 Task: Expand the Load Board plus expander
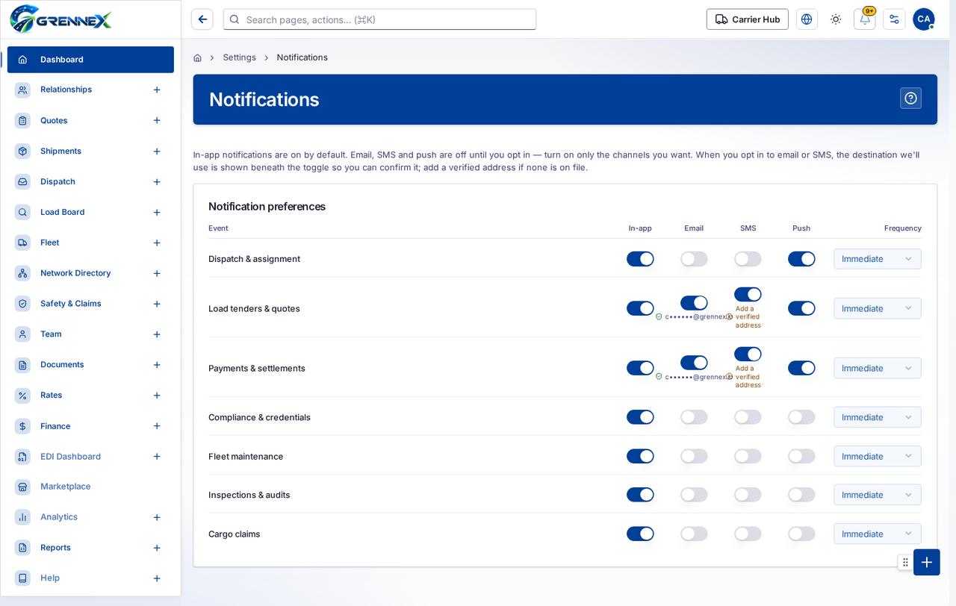pyautogui.click(x=157, y=212)
